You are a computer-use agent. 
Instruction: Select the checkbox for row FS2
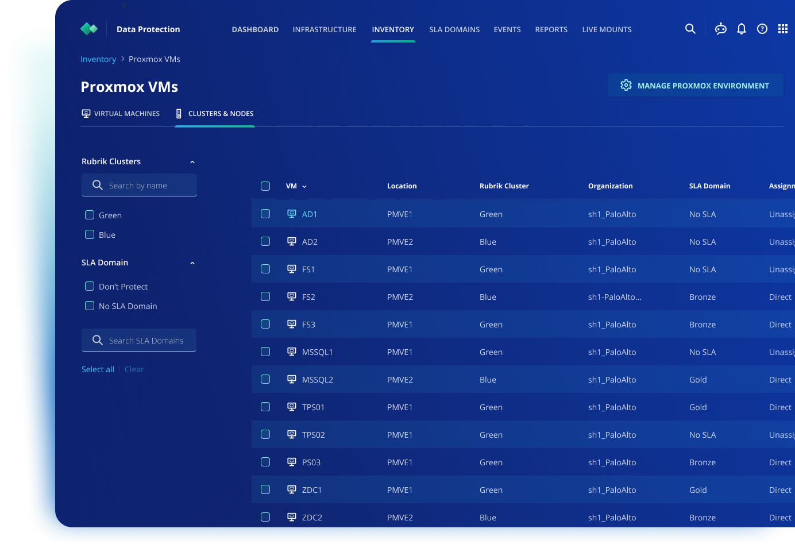point(265,296)
